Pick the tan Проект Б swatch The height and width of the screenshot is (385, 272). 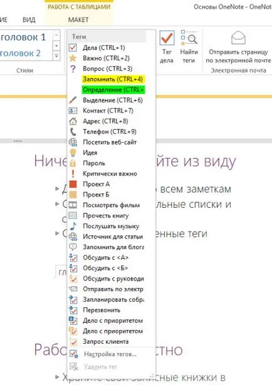pyautogui.click(x=73, y=195)
